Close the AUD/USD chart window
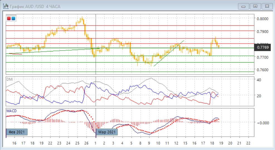Image resolution: width=275 pixels, height=150 pixels. coord(266,6)
